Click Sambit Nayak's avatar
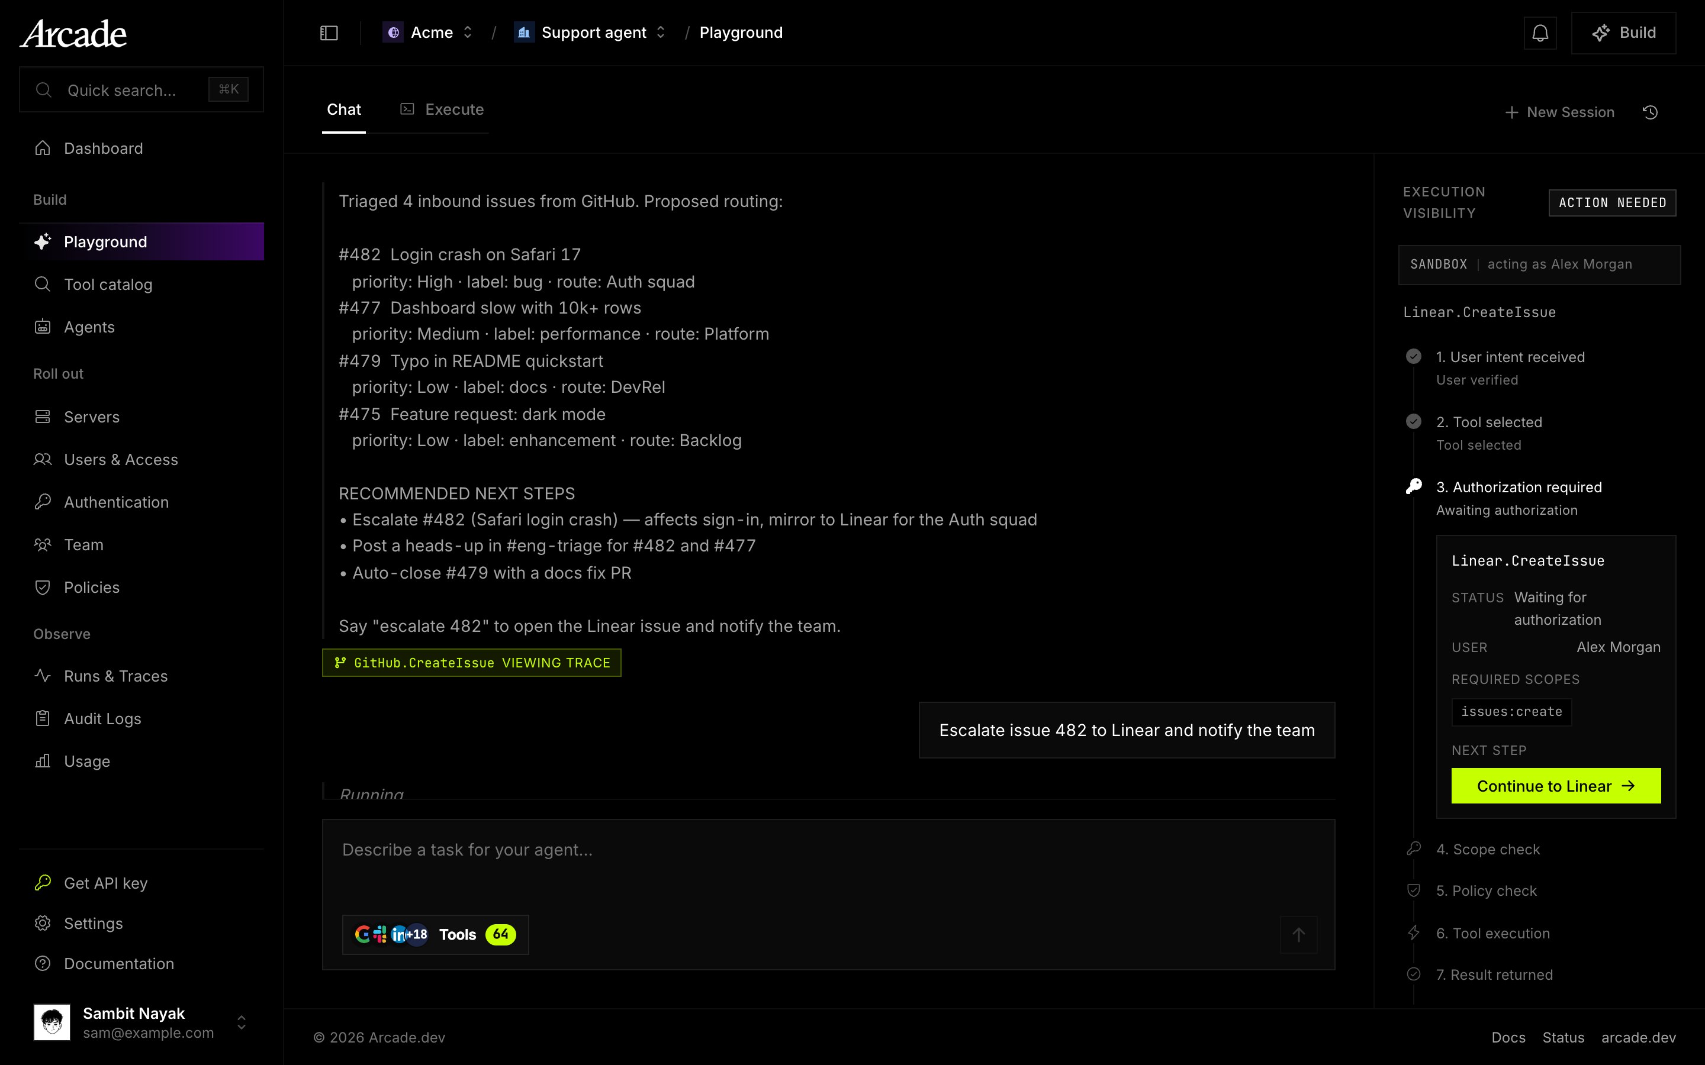1705x1065 pixels. pyautogui.click(x=52, y=1022)
